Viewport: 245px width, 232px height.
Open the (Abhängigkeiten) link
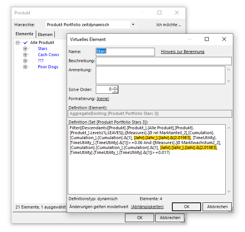[147, 207]
